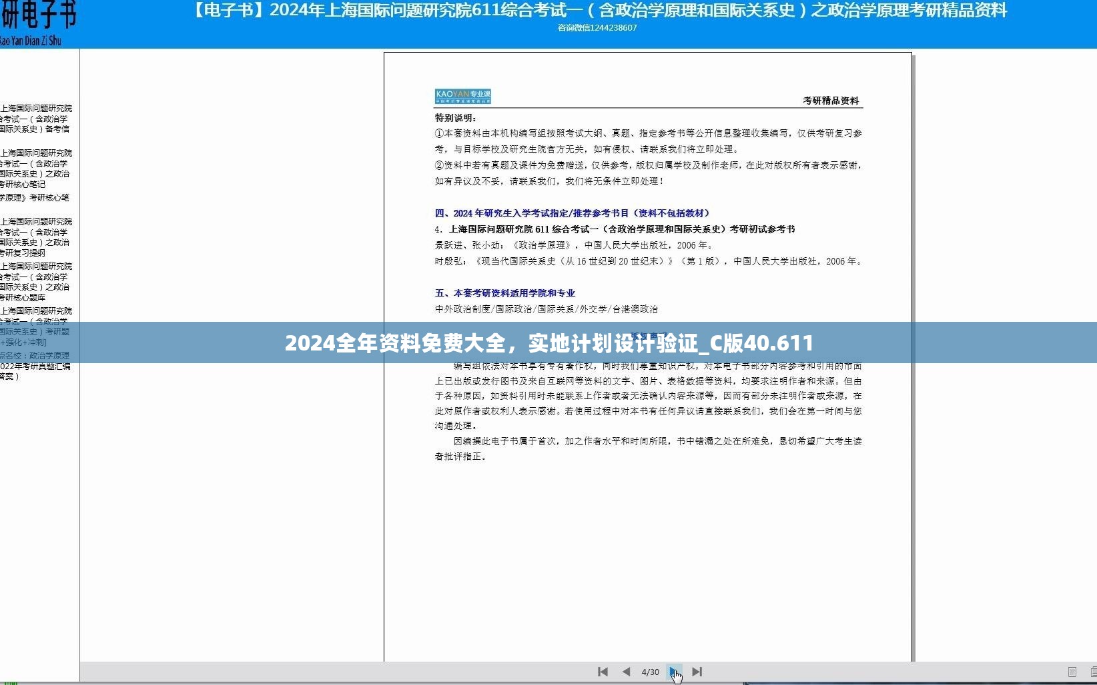1097x685 pixels.
Task: Open sidebar entry ending with 考研复习提纲
Action: (36, 237)
